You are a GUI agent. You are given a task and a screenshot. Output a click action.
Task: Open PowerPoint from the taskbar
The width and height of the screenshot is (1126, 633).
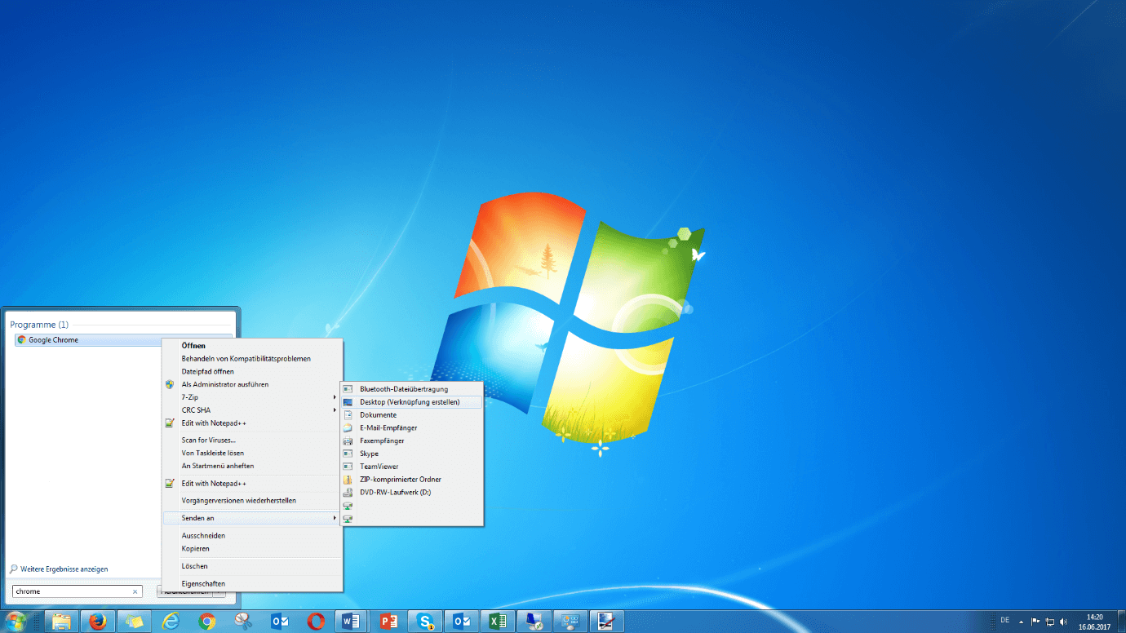388,622
